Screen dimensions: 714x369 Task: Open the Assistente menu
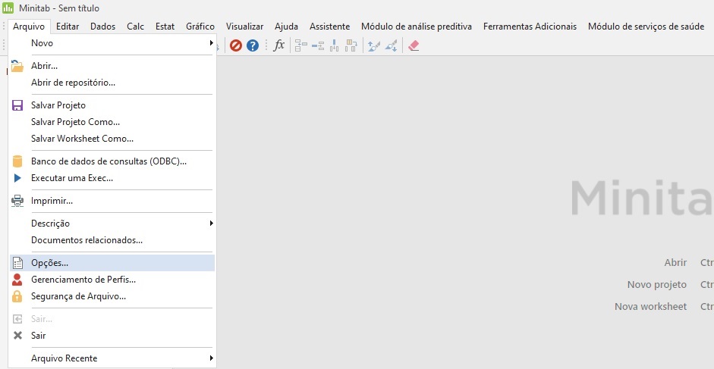pos(329,27)
